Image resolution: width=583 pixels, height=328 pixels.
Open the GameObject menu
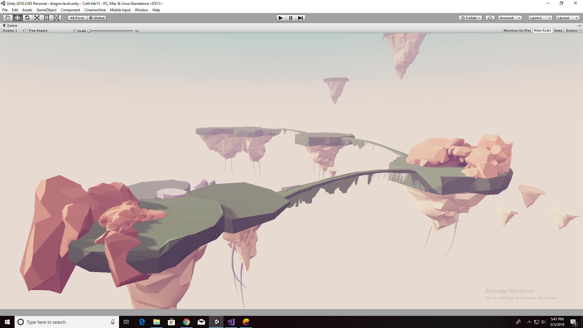click(46, 10)
